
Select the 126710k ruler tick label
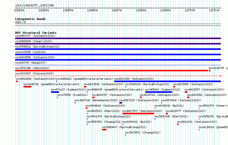(214, 10)
